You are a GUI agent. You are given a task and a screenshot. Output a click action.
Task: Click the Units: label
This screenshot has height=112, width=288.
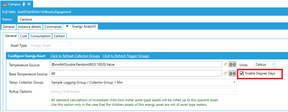[243, 65]
